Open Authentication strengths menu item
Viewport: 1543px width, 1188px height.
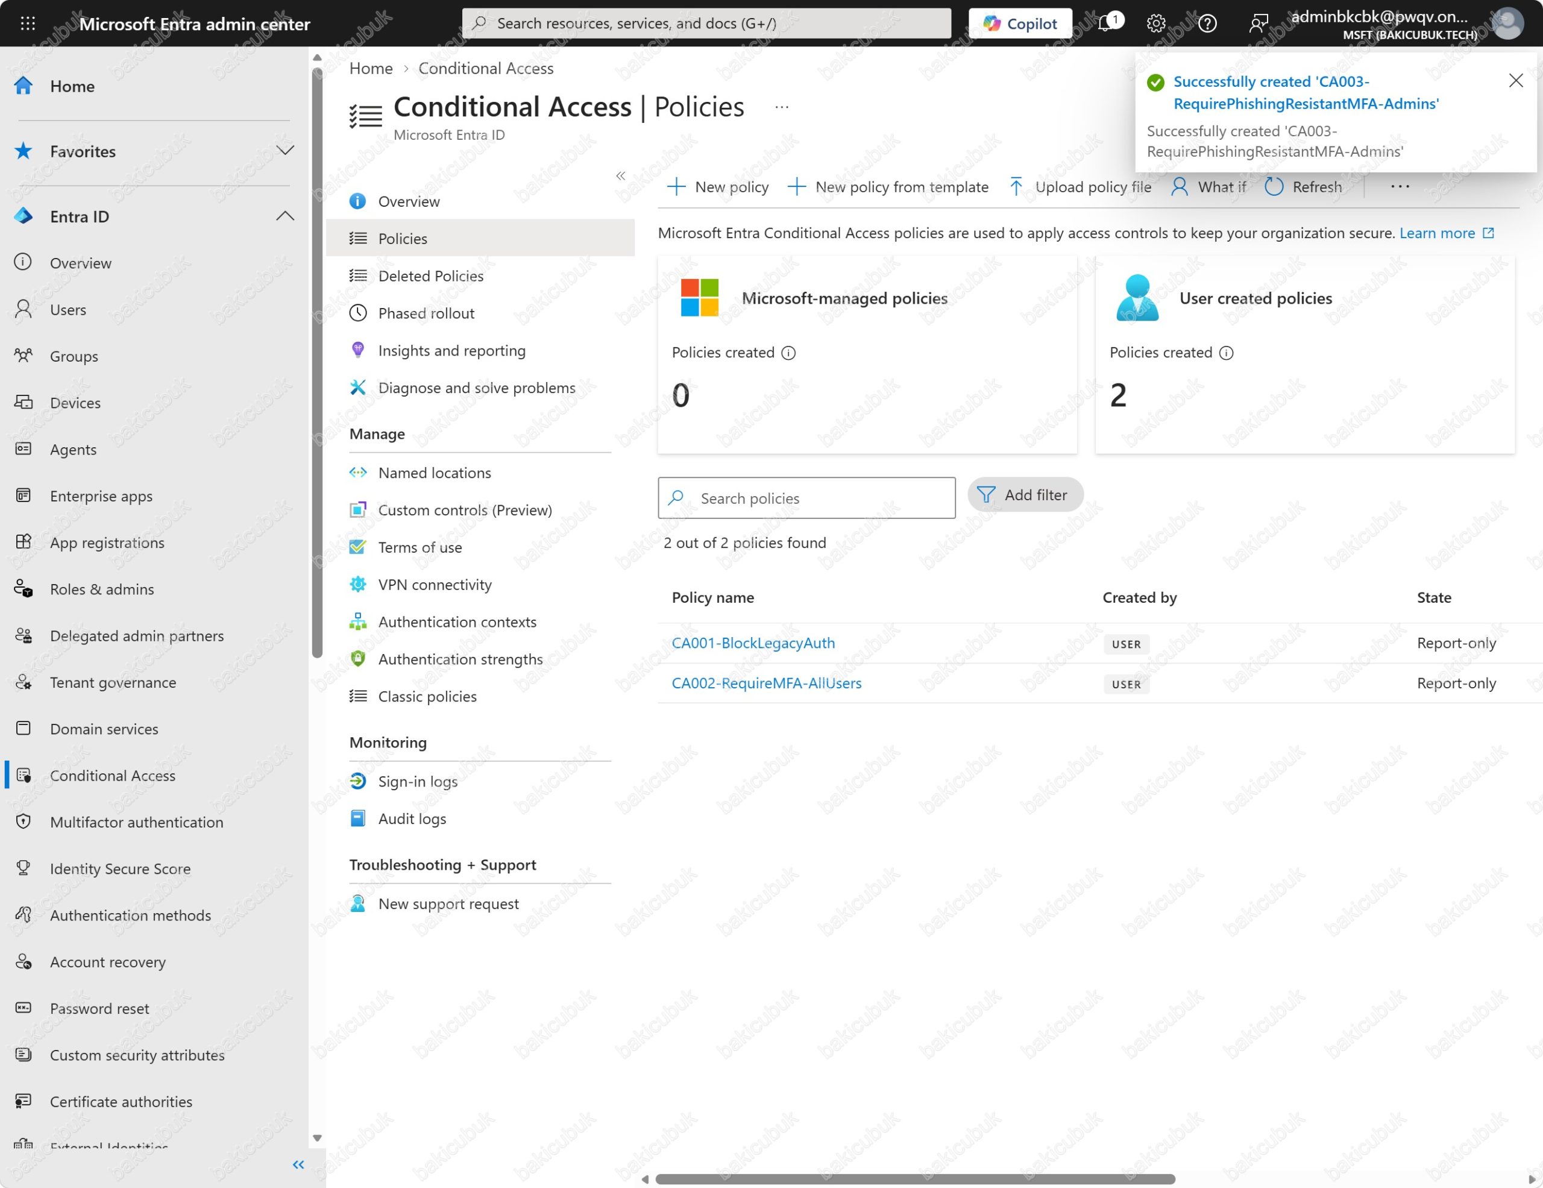(x=460, y=659)
